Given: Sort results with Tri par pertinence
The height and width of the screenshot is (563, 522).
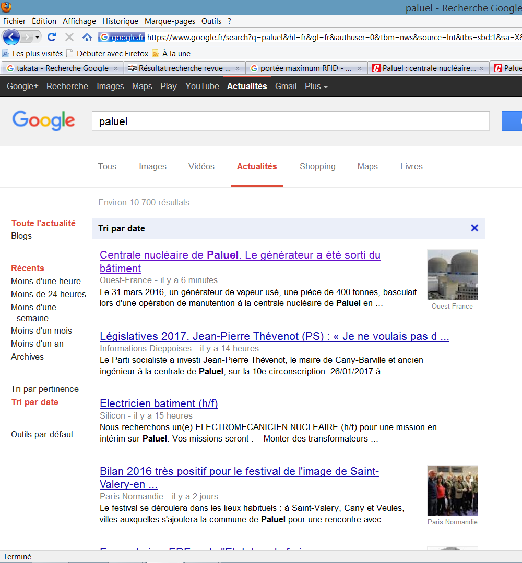Looking at the screenshot, I should click(44, 389).
